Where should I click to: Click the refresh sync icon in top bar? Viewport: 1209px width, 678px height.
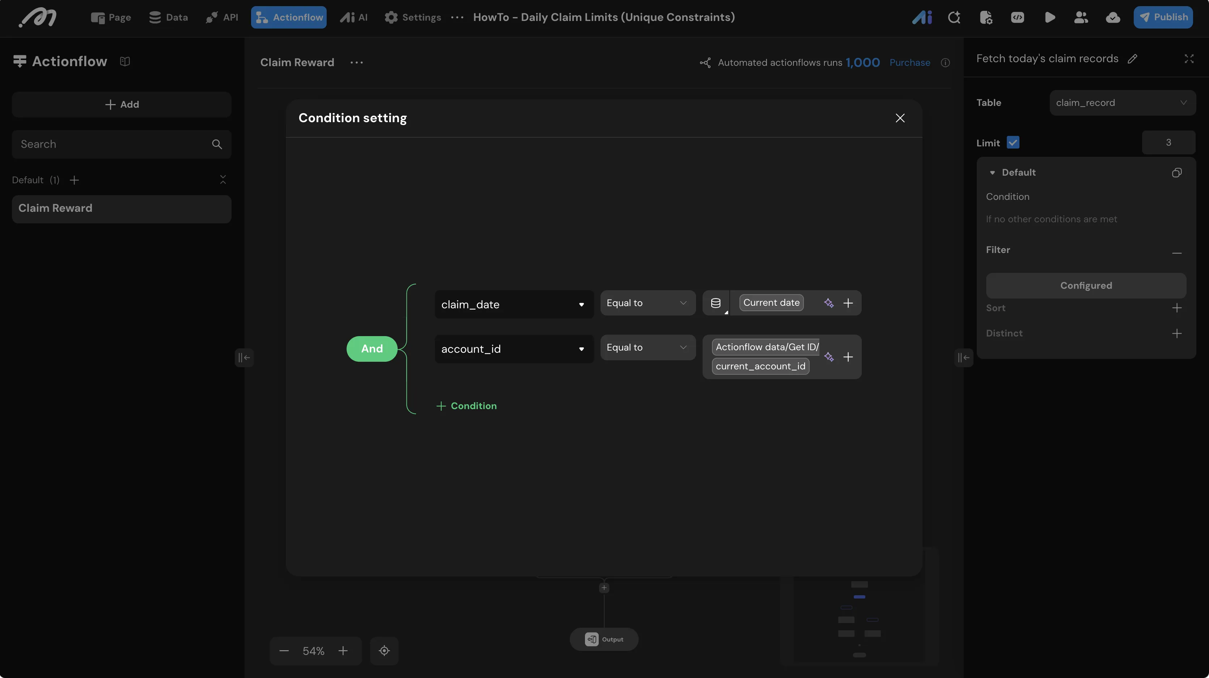[954, 17]
